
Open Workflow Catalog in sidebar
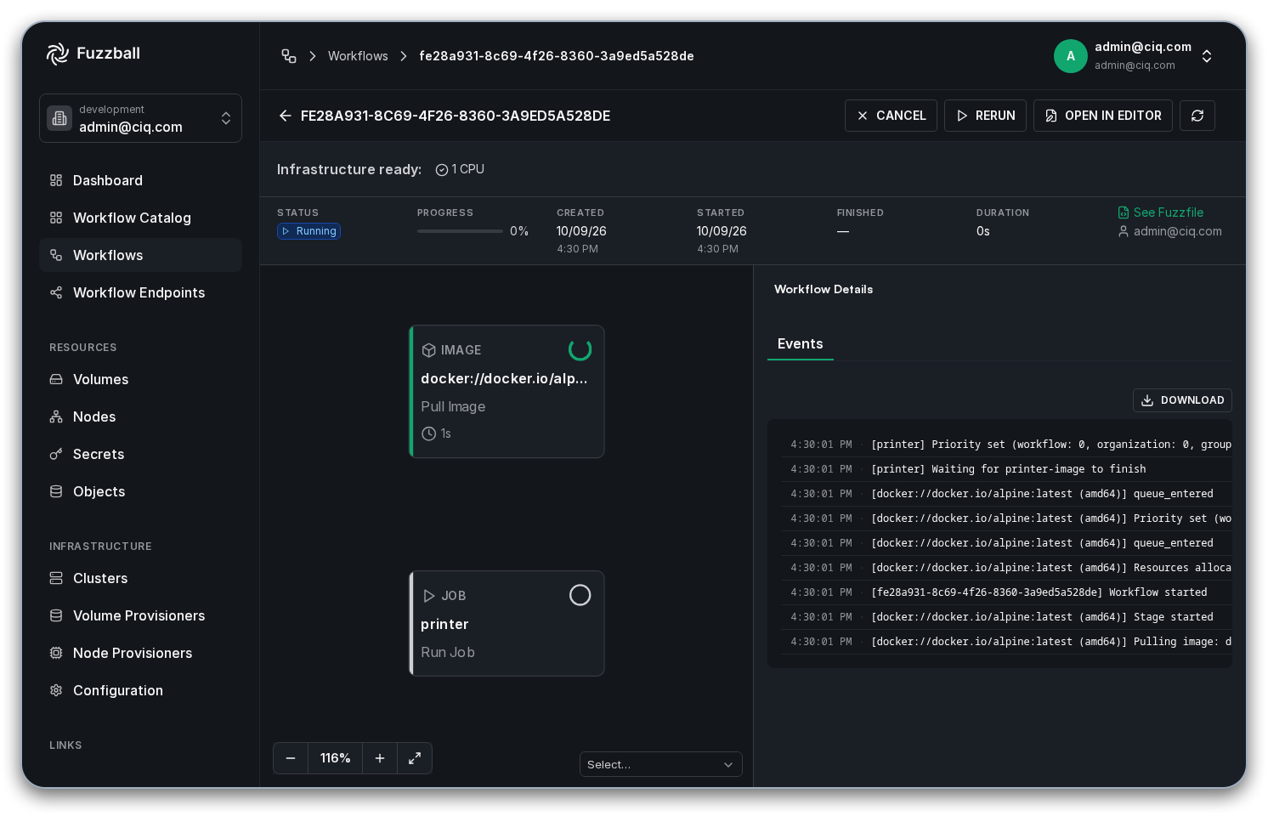pyautogui.click(x=140, y=218)
